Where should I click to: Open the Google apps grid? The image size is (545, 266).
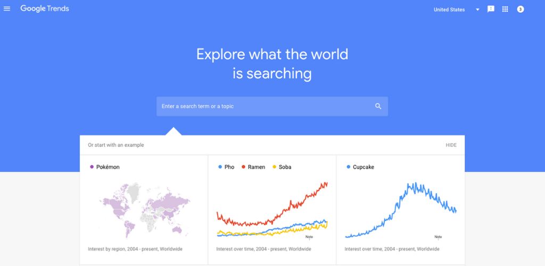click(505, 9)
